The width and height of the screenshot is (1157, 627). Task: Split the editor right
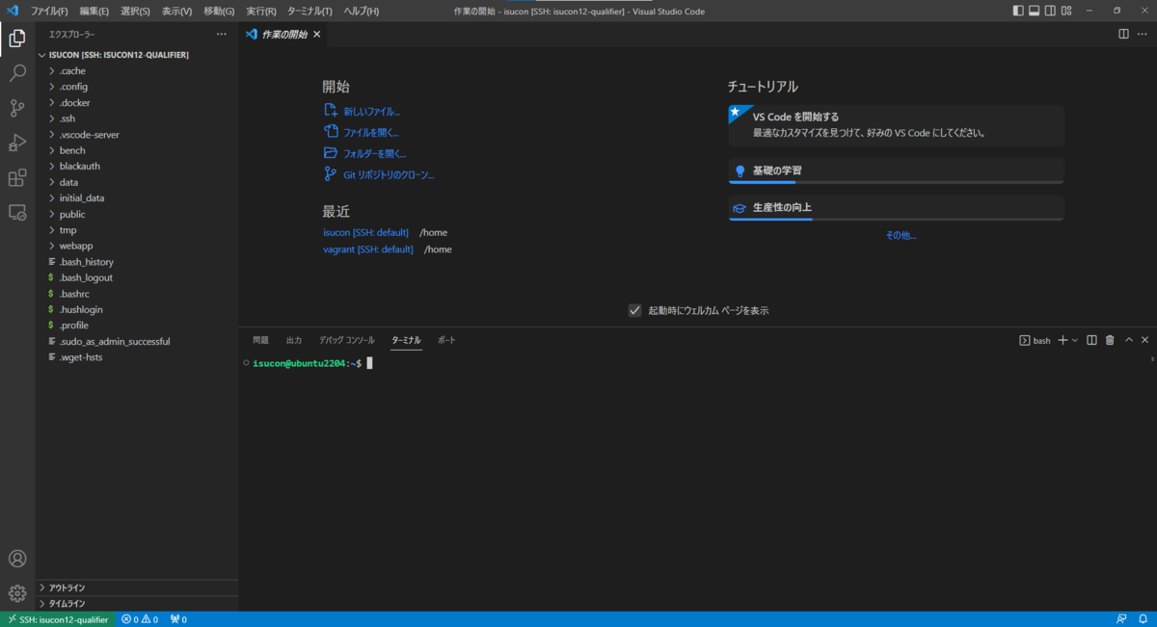[1123, 34]
